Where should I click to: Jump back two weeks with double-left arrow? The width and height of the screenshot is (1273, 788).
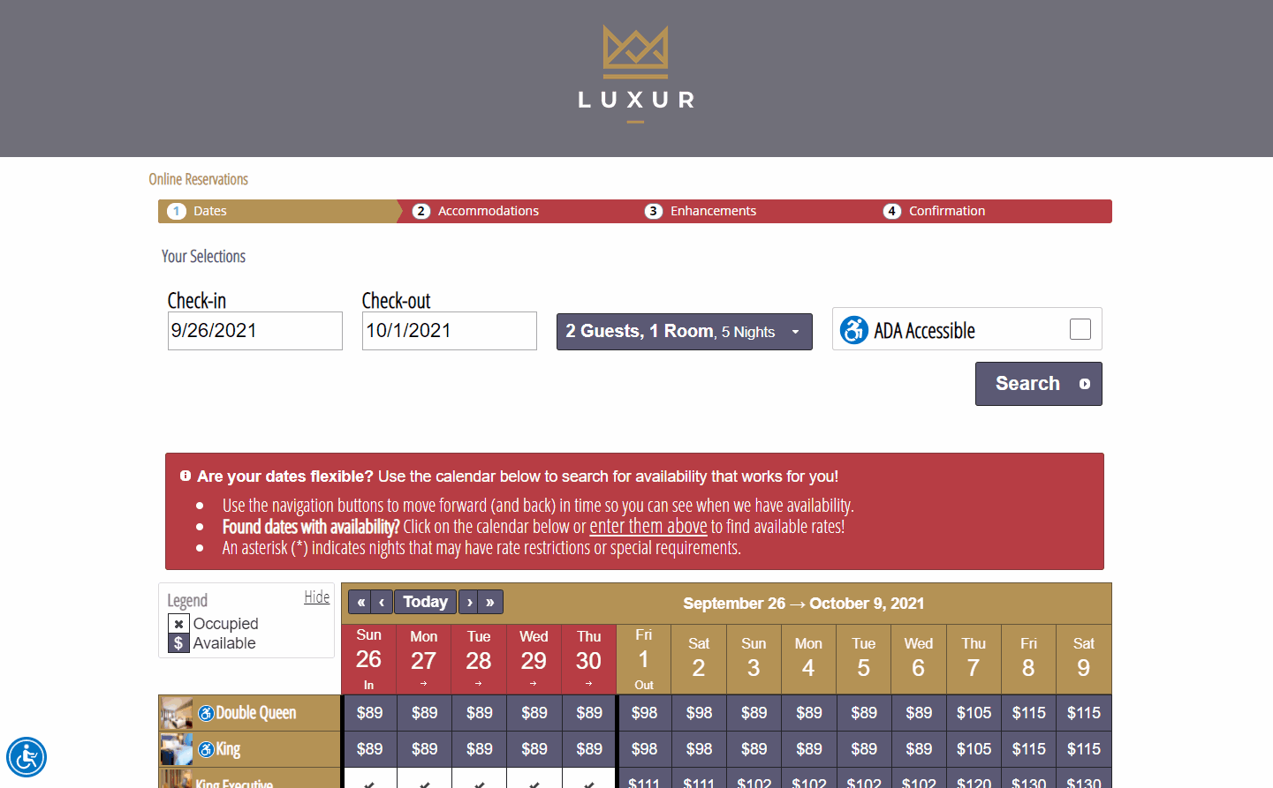[x=360, y=602]
